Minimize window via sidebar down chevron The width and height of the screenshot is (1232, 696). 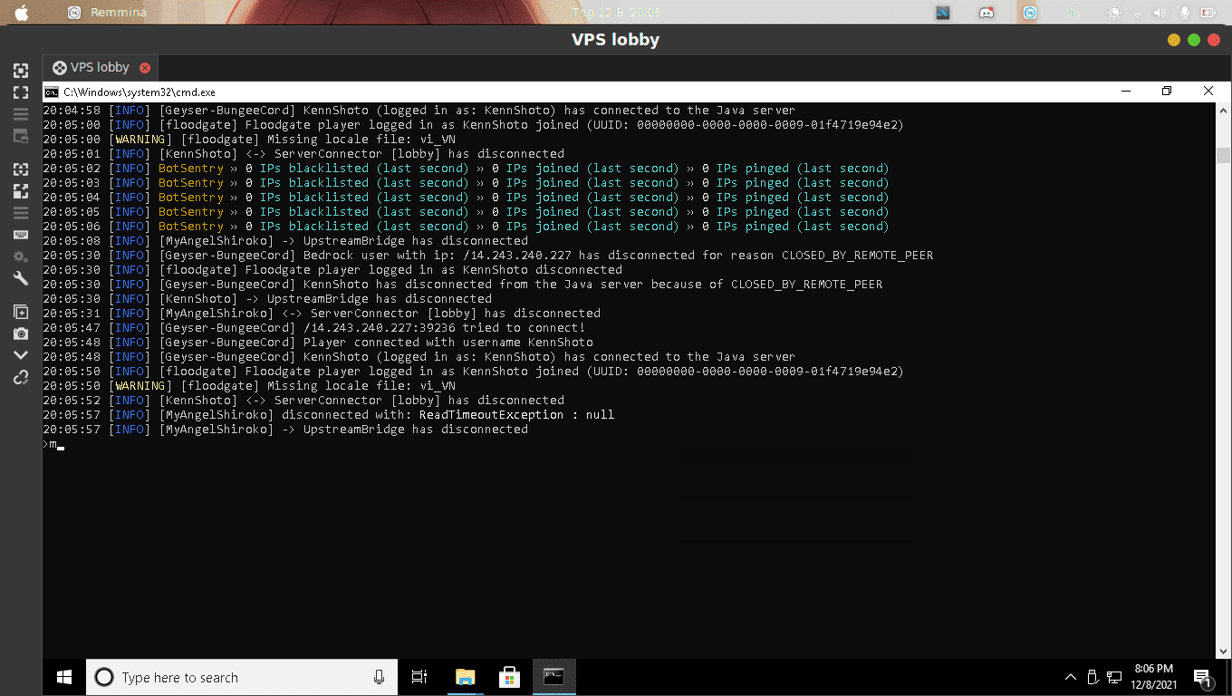pos(20,355)
